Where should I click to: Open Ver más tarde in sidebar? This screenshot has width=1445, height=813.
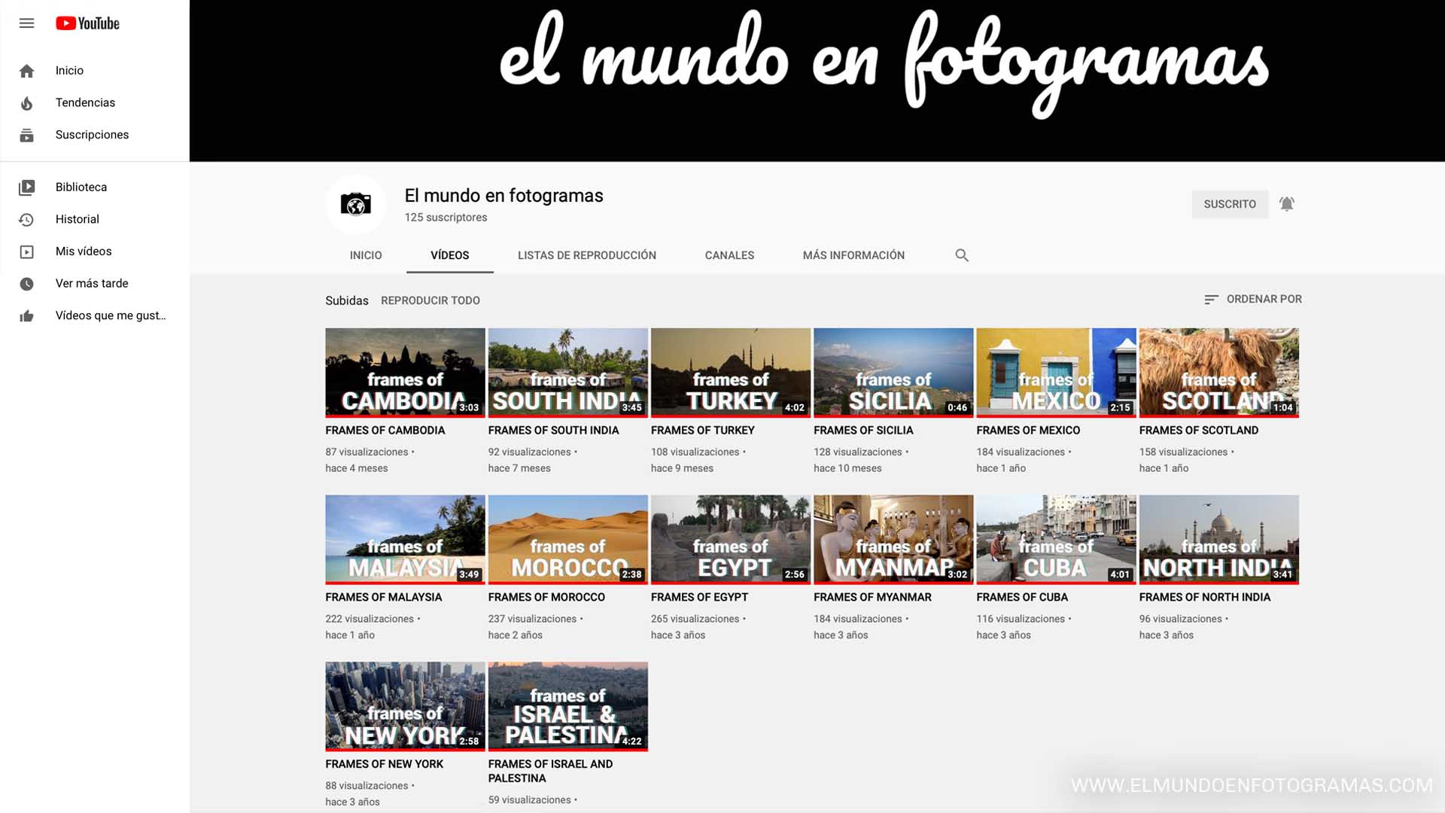pos(92,284)
